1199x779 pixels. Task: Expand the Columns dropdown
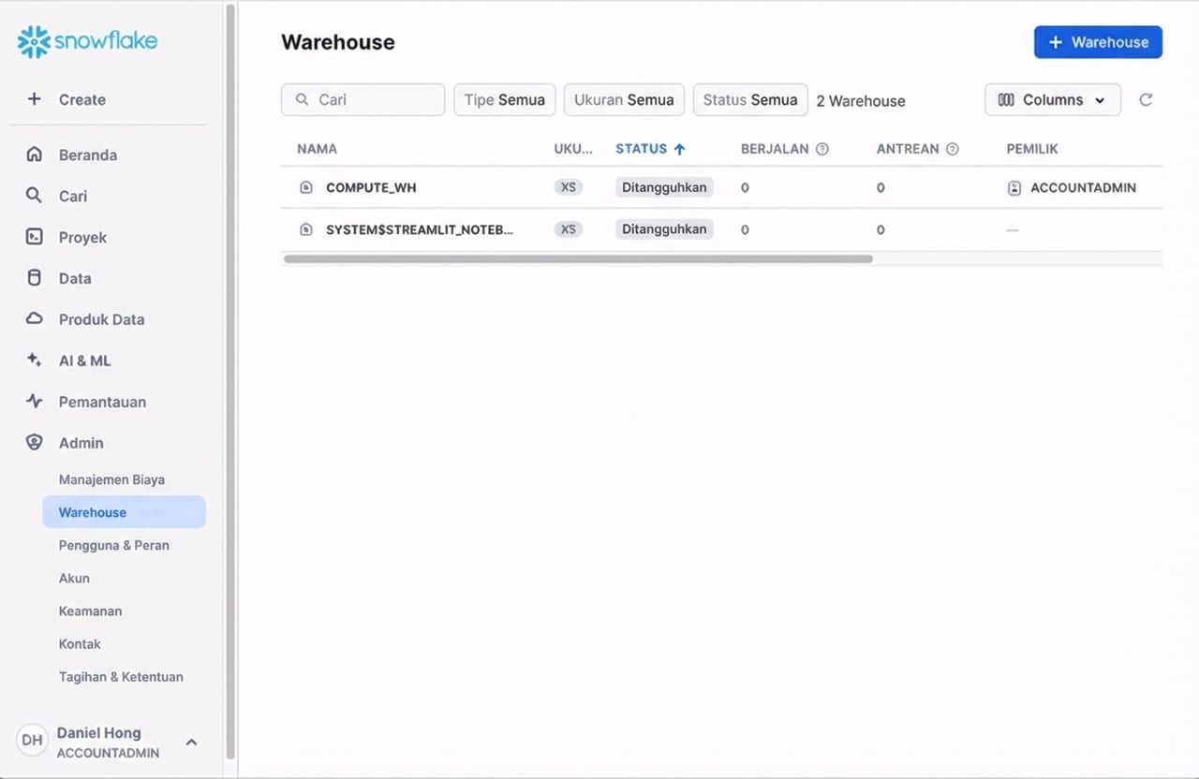click(x=1052, y=100)
